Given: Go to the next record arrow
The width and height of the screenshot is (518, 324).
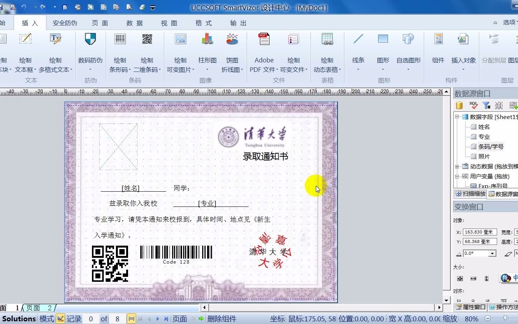Looking at the screenshot, I should [x=157, y=319].
